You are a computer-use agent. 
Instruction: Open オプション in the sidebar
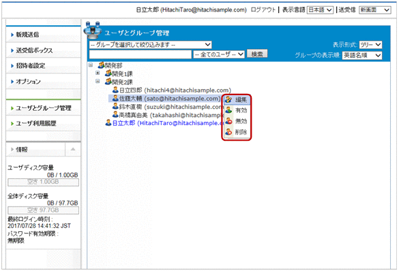pos(43,82)
